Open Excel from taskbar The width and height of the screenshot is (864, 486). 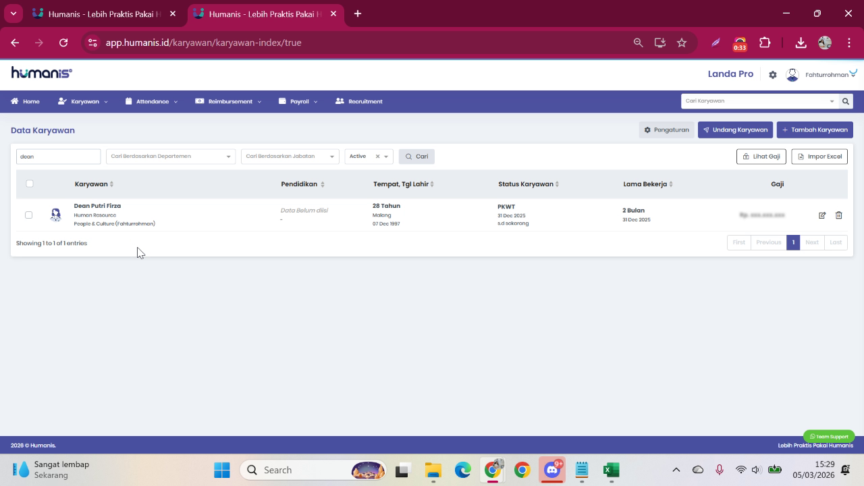[x=612, y=470]
